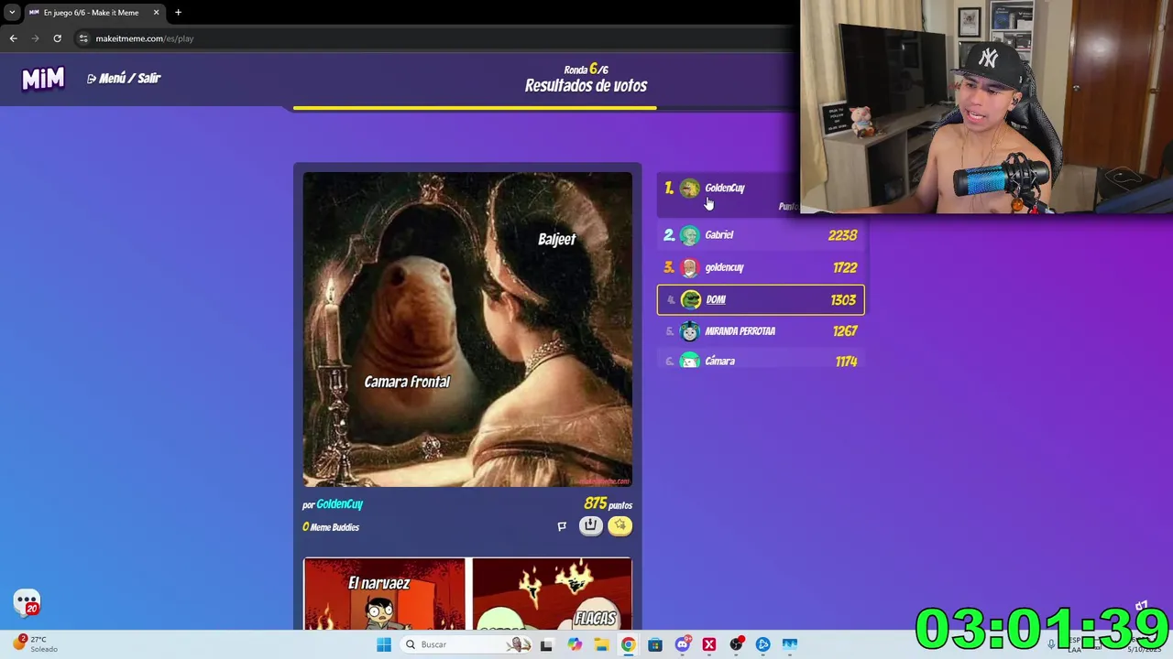Go forward in browser

click(35, 38)
